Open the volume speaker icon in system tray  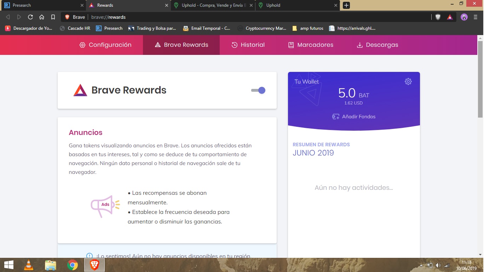[x=438, y=265]
